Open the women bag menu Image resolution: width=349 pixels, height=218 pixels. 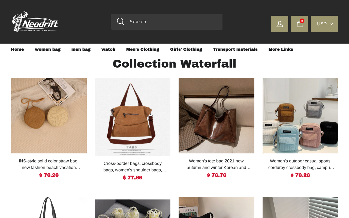48,49
